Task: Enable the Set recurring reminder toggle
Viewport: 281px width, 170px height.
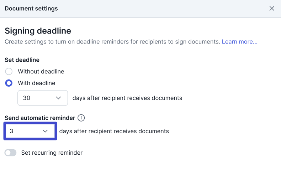Action: point(11,153)
